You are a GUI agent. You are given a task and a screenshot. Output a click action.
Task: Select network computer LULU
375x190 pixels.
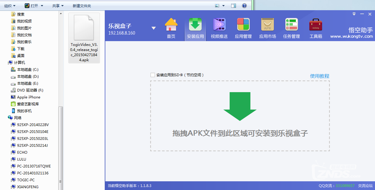22,159
